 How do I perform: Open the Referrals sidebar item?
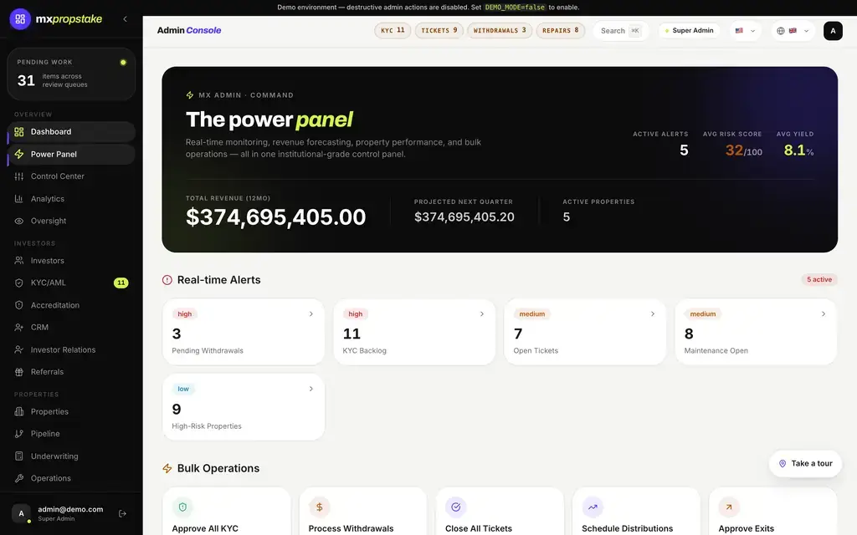point(72,372)
